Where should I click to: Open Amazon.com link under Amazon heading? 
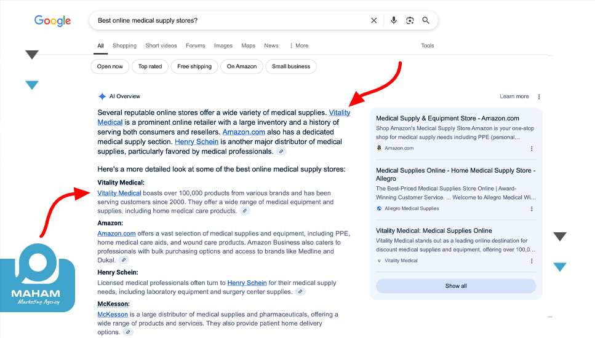tap(116, 234)
